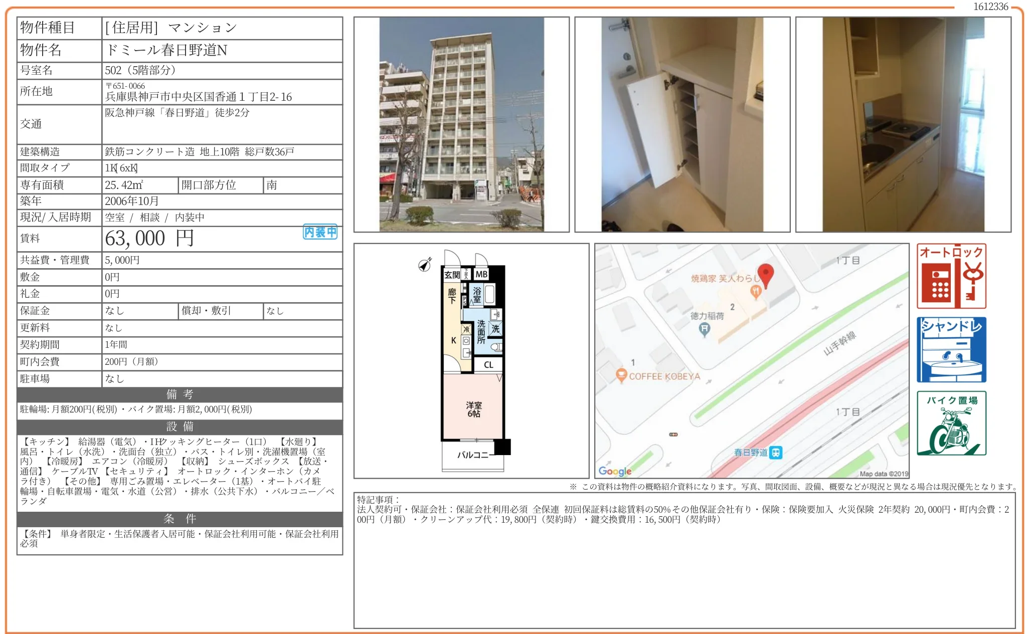Click the Google logo on map
The height and width of the screenshot is (634, 1031).
pyautogui.click(x=615, y=471)
